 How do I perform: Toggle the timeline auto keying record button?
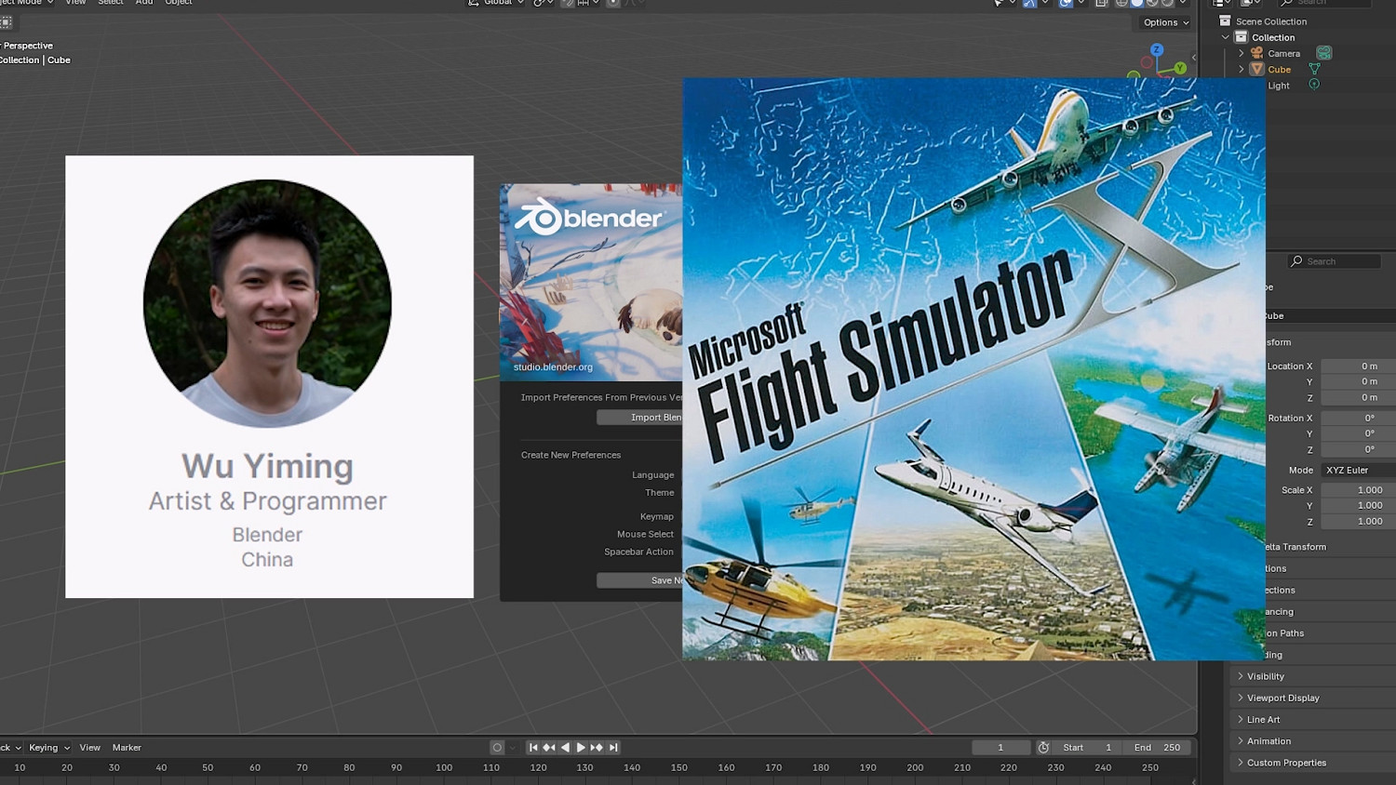coord(497,748)
